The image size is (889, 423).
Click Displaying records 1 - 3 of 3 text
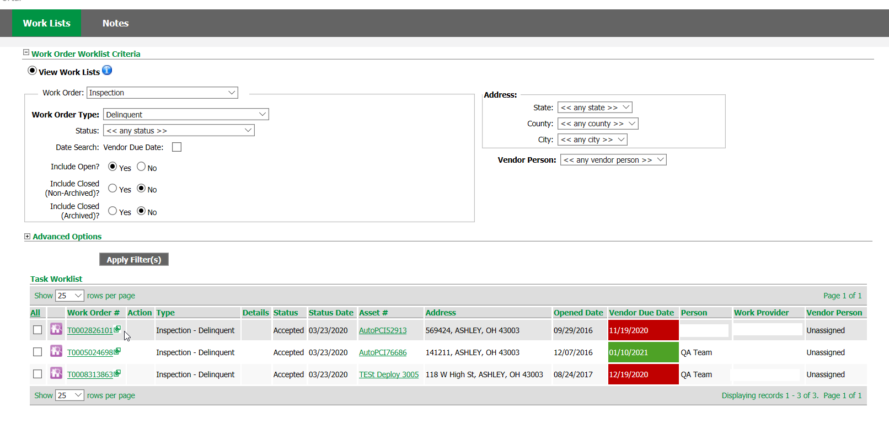[770, 395]
